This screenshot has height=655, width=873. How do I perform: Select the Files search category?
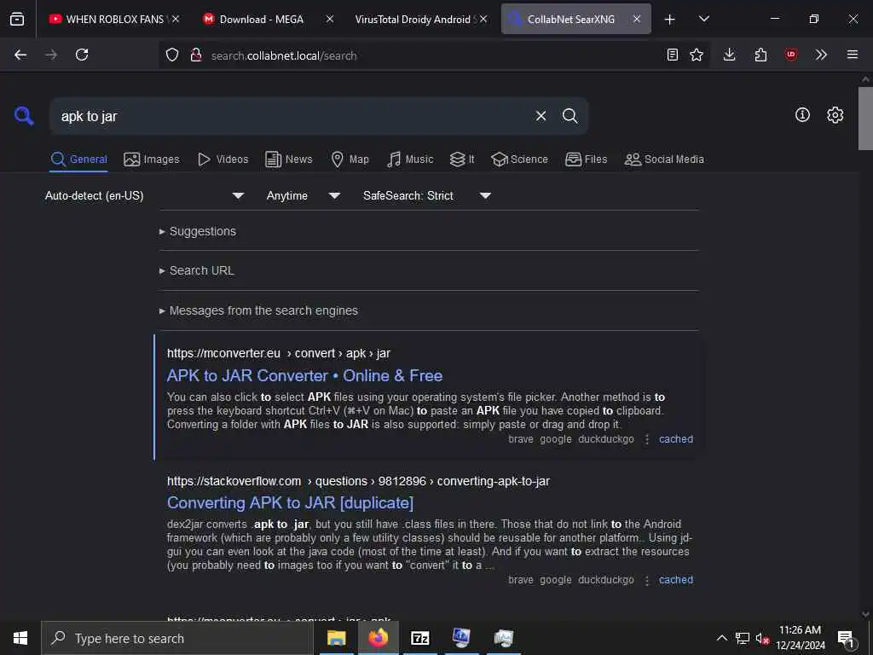587,159
